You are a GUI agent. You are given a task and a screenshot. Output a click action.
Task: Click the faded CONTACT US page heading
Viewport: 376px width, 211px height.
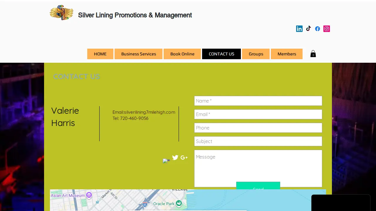tap(77, 76)
